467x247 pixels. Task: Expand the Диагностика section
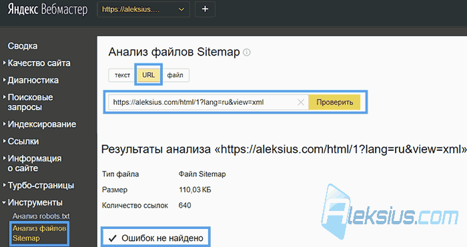(33, 80)
